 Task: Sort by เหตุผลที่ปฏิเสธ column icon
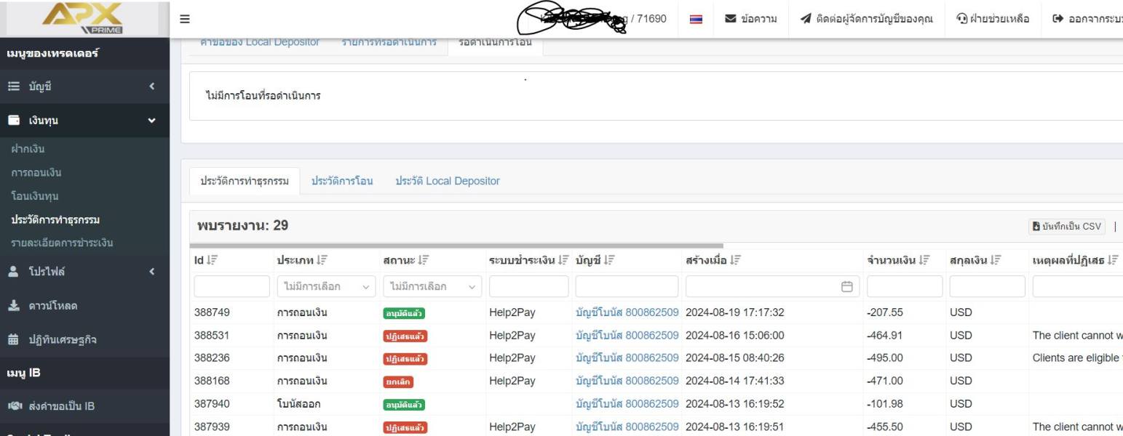coord(1113,261)
